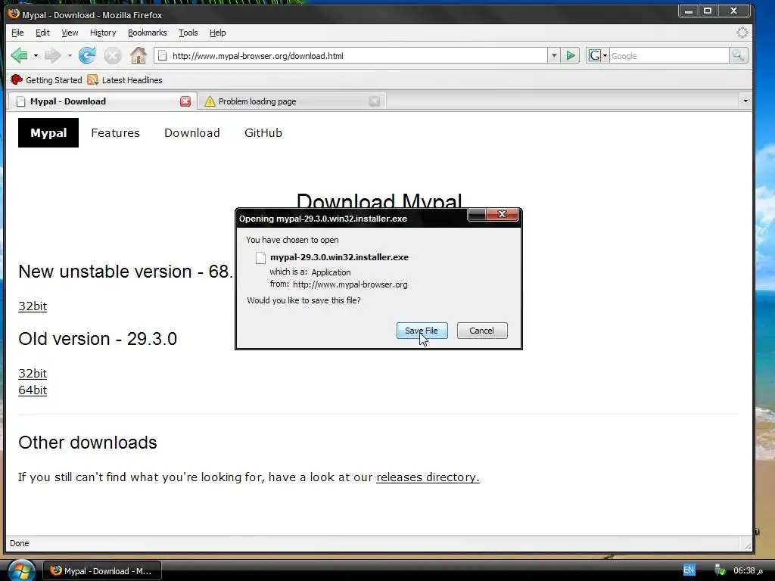Click Mypal - Download taskbar button
Viewport: 775px width, 581px height.
(102, 571)
